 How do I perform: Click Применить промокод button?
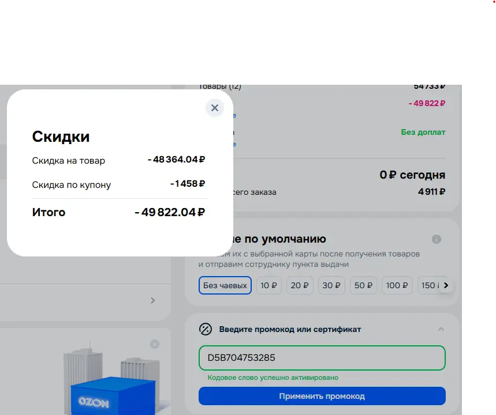pos(322,396)
